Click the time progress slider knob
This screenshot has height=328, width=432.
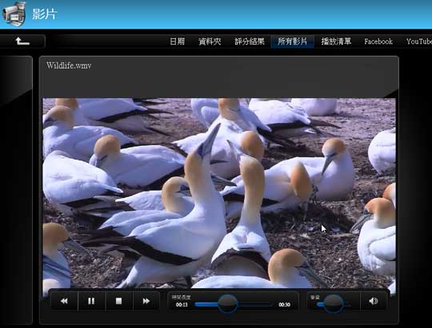coord(228,304)
